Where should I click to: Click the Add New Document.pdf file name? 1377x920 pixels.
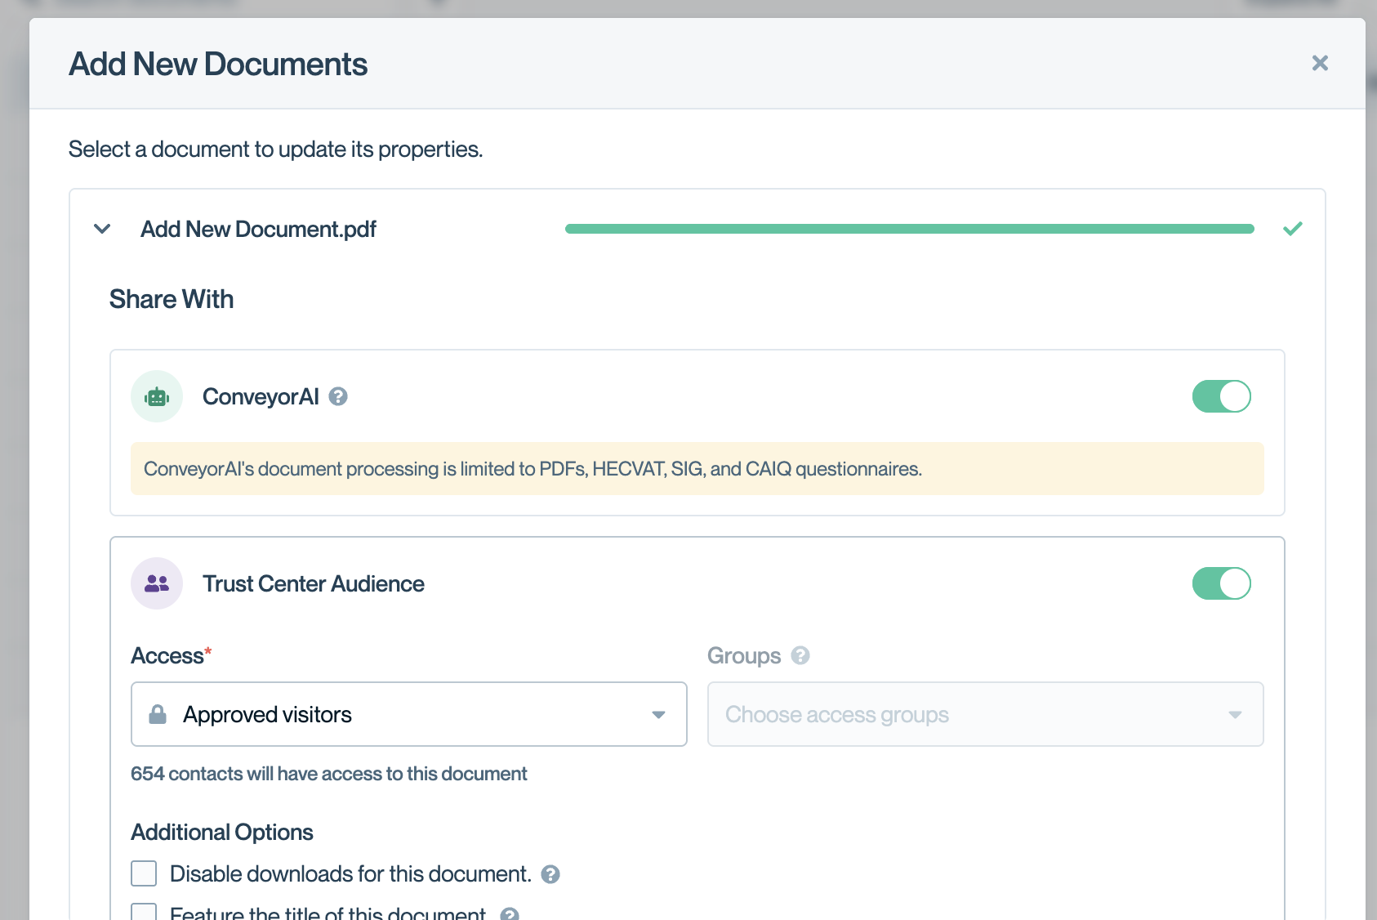coord(258,229)
